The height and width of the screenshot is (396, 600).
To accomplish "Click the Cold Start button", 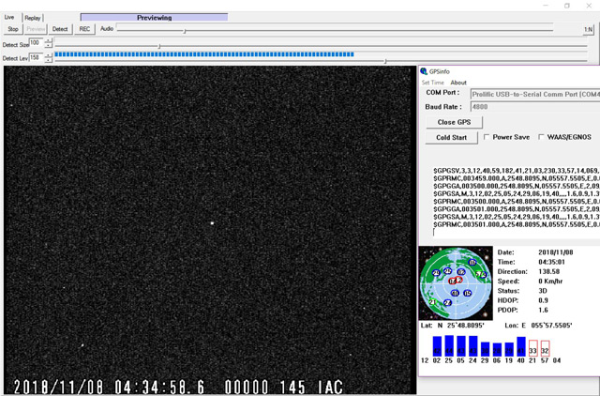I will click(452, 137).
